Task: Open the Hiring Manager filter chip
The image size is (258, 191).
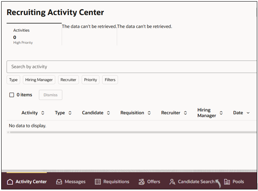Action: pos(39,80)
